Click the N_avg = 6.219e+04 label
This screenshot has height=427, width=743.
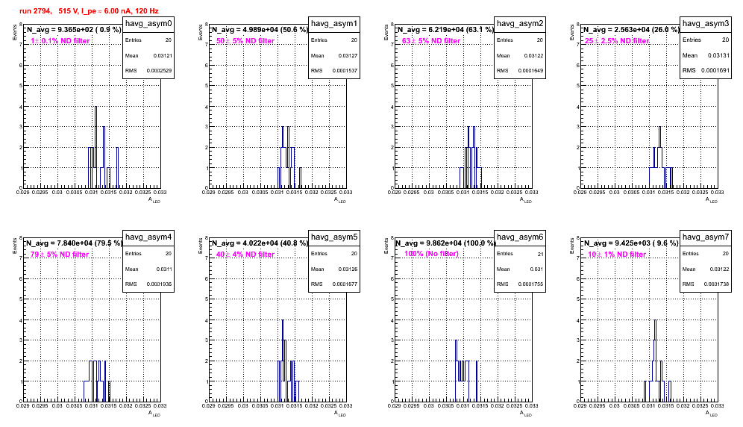click(445, 29)
